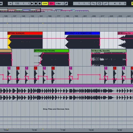
Task: Click bar 209 on the beat ruler
Action: pos(94,16)
